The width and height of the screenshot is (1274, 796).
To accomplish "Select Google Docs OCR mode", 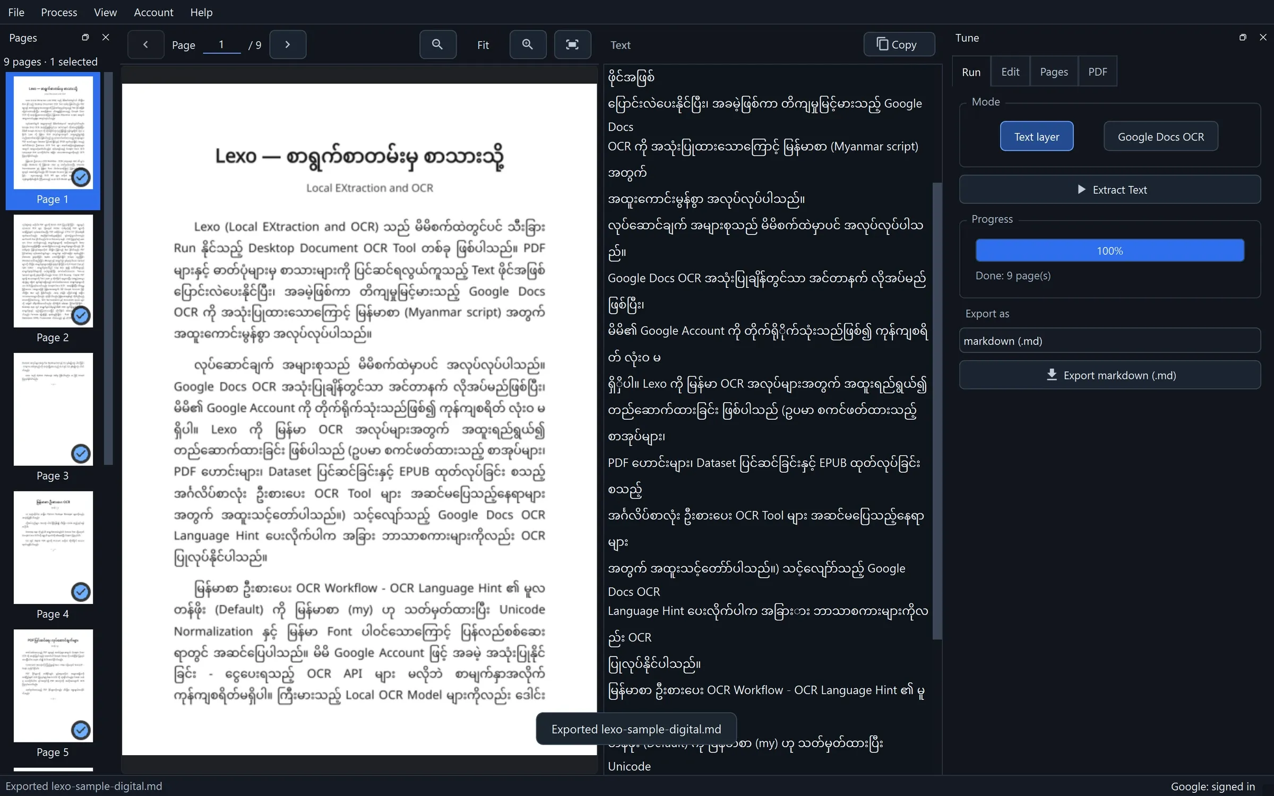I will (x=1161, y=136).
